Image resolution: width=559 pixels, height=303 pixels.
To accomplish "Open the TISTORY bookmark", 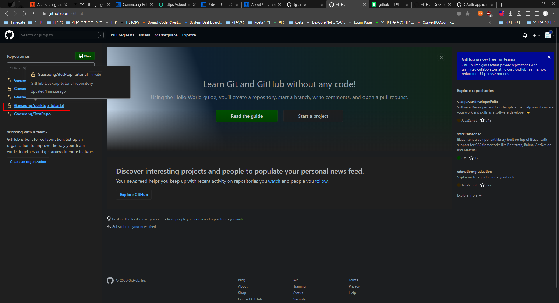I will (130, 22).
